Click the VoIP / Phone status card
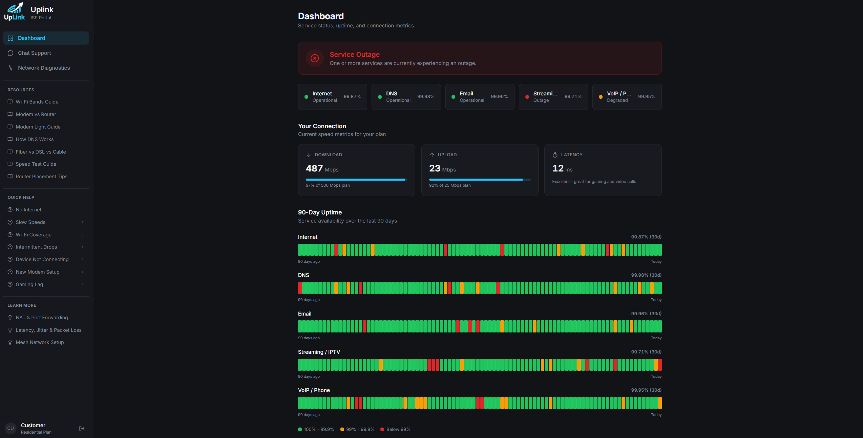Viewport: 863px width, 438px height. (627, 97)
